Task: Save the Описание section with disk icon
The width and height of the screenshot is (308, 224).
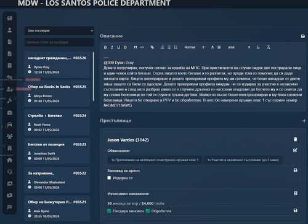Action: (x=302, y=36)
